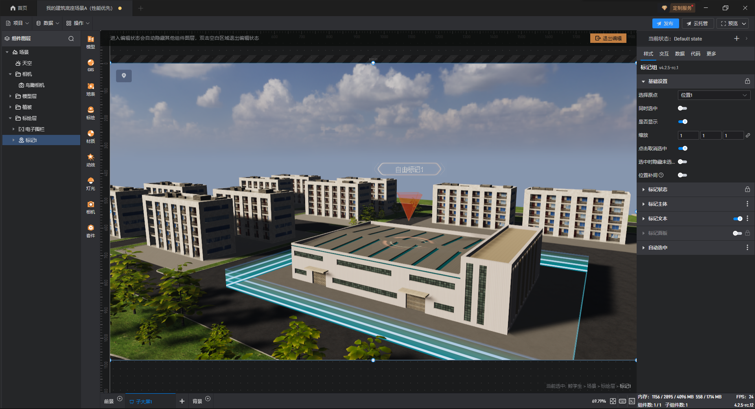Screen dimensions: 755x409
Task: Click the 云托管 button
Action: [x=698, y=24]
